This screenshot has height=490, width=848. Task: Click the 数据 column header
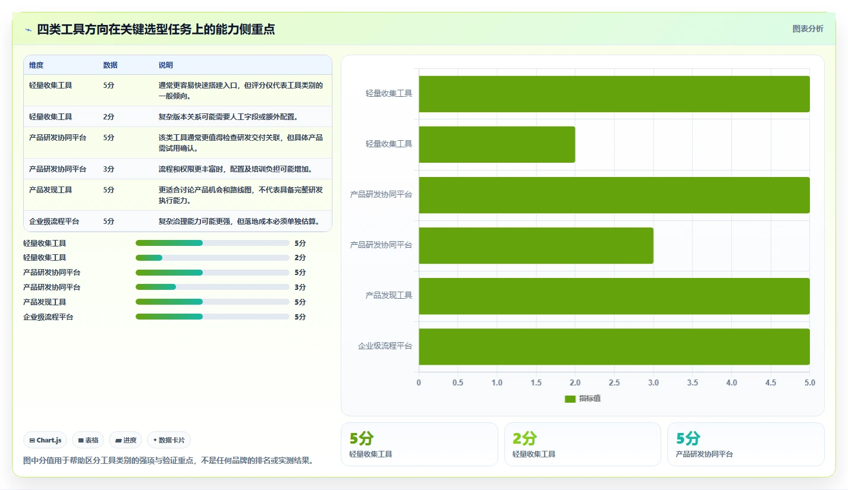110,65
